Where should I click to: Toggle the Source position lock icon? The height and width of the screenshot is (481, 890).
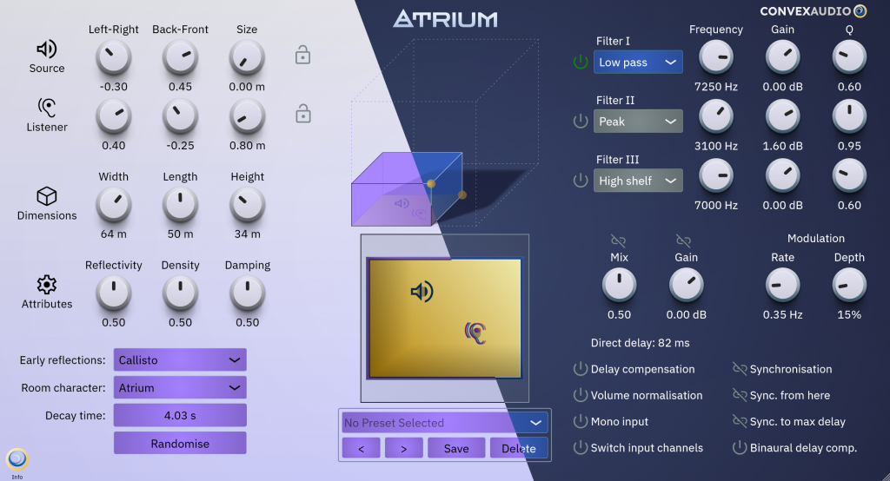point(302,56)
